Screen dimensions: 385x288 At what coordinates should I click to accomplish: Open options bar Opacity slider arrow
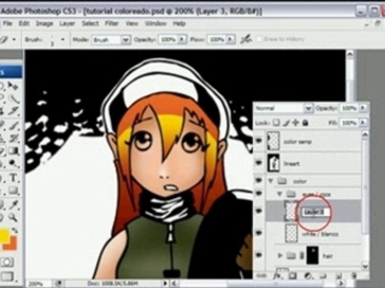point(182,39)
